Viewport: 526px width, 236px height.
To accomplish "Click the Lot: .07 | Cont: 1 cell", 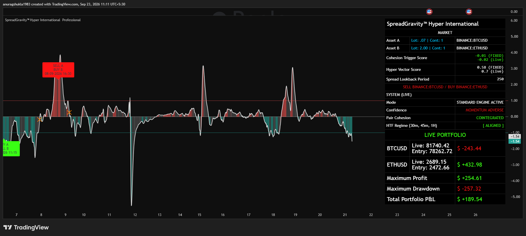I will (x=432, y=41).
